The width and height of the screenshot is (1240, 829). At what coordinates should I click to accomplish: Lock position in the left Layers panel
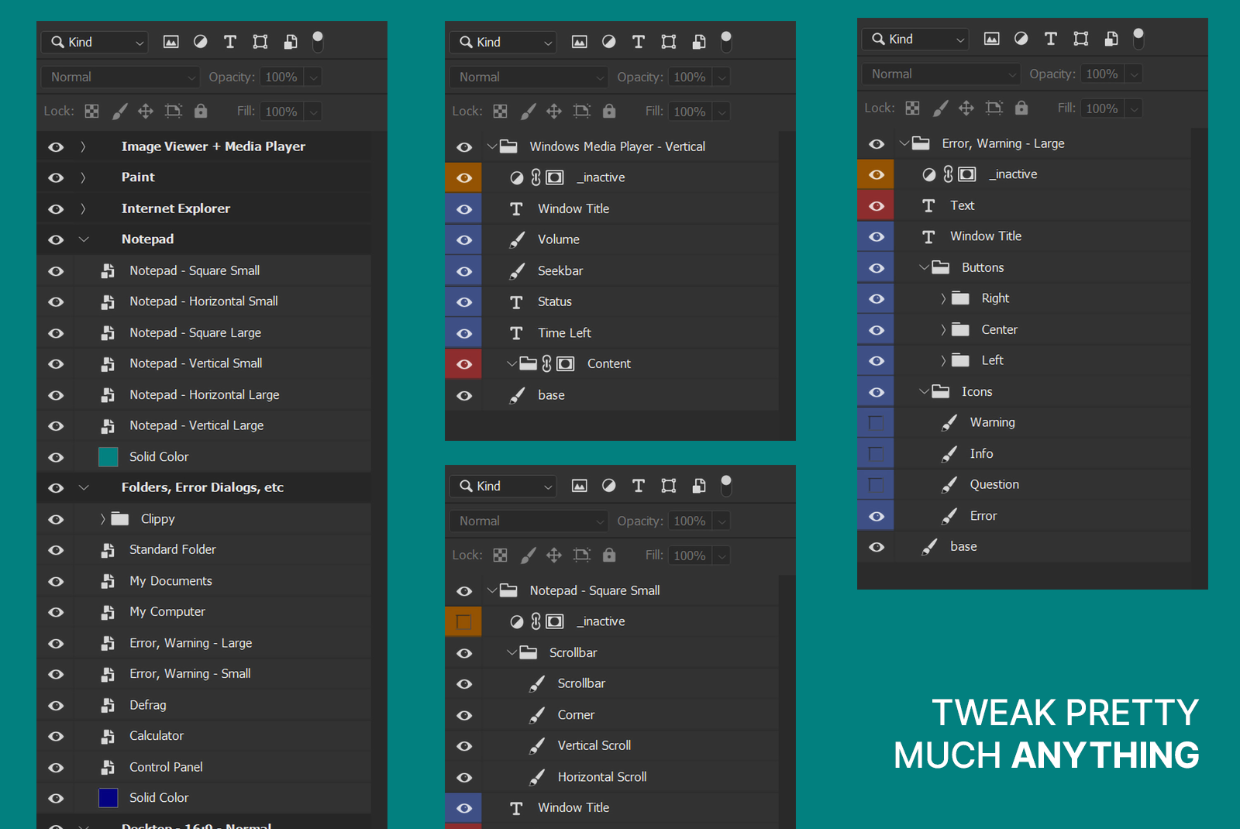pos(146,111)
